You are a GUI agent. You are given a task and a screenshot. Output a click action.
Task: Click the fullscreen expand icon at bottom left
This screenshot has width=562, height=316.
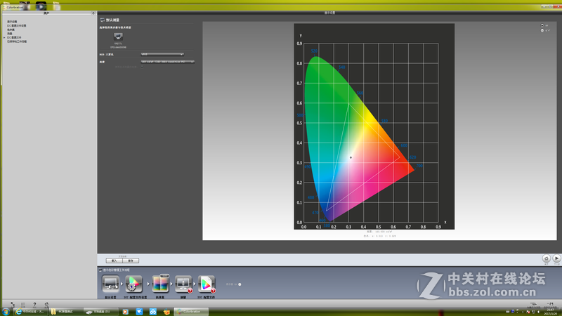13,305
